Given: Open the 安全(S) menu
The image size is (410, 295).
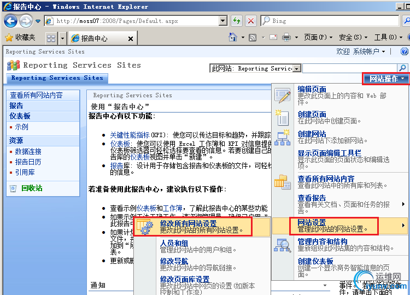Looking at the screenshot, I should point(353,37).
